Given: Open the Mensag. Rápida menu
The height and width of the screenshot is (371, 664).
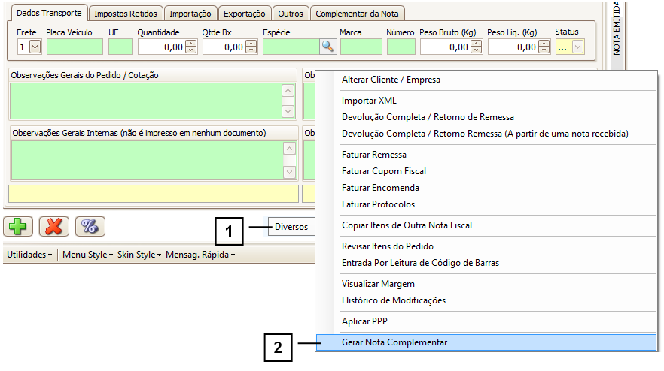Looking at the screenshot, I should coord(200,255).
